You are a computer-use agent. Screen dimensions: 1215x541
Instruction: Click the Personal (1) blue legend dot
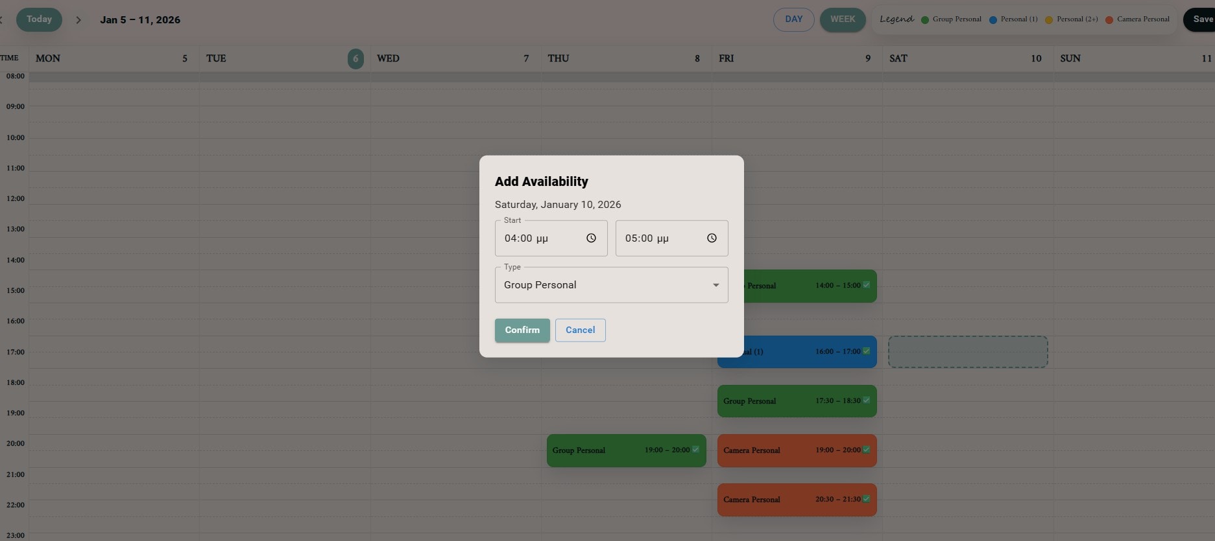point(993,20)
